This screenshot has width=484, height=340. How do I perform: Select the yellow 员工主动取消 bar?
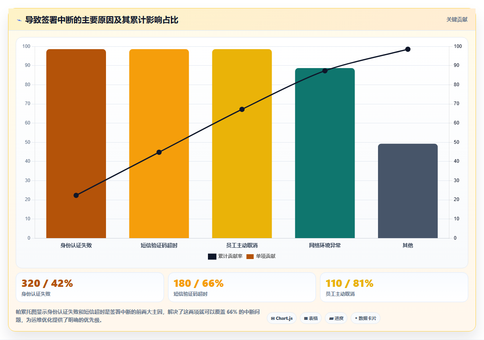pyautogui.click(x=242, y=144)
